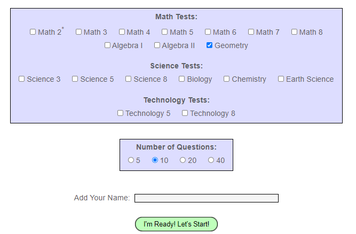The width and height of the screenshot is (356, 234).
Task: Select the Earth Science checkbox
Action: point(281,79)
